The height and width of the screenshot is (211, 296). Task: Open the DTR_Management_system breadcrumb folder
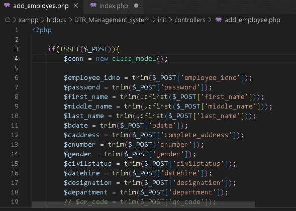point(112,20)
